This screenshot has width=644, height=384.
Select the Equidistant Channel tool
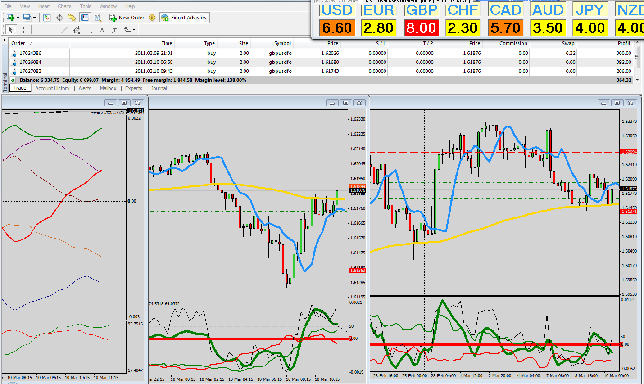click(77, 30)
